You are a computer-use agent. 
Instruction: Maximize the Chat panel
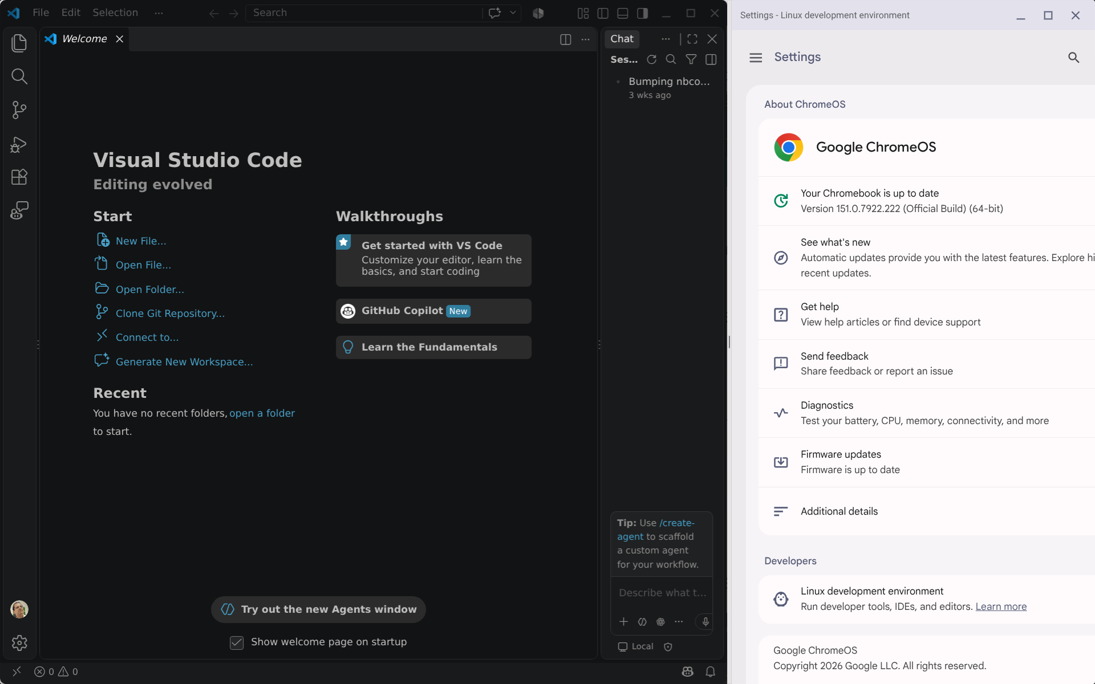pyautogui.click(x=692, y=39)
